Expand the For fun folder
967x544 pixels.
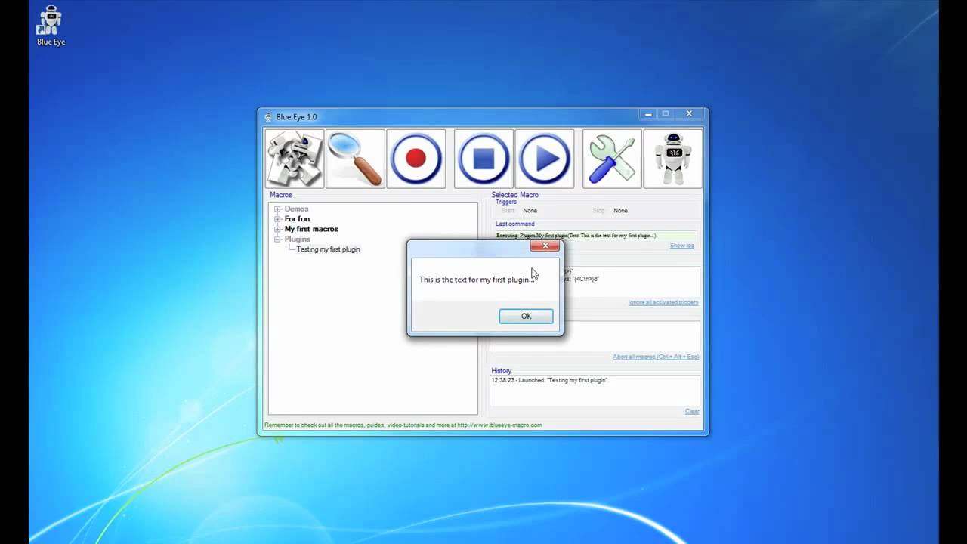(x=277, y=219)
